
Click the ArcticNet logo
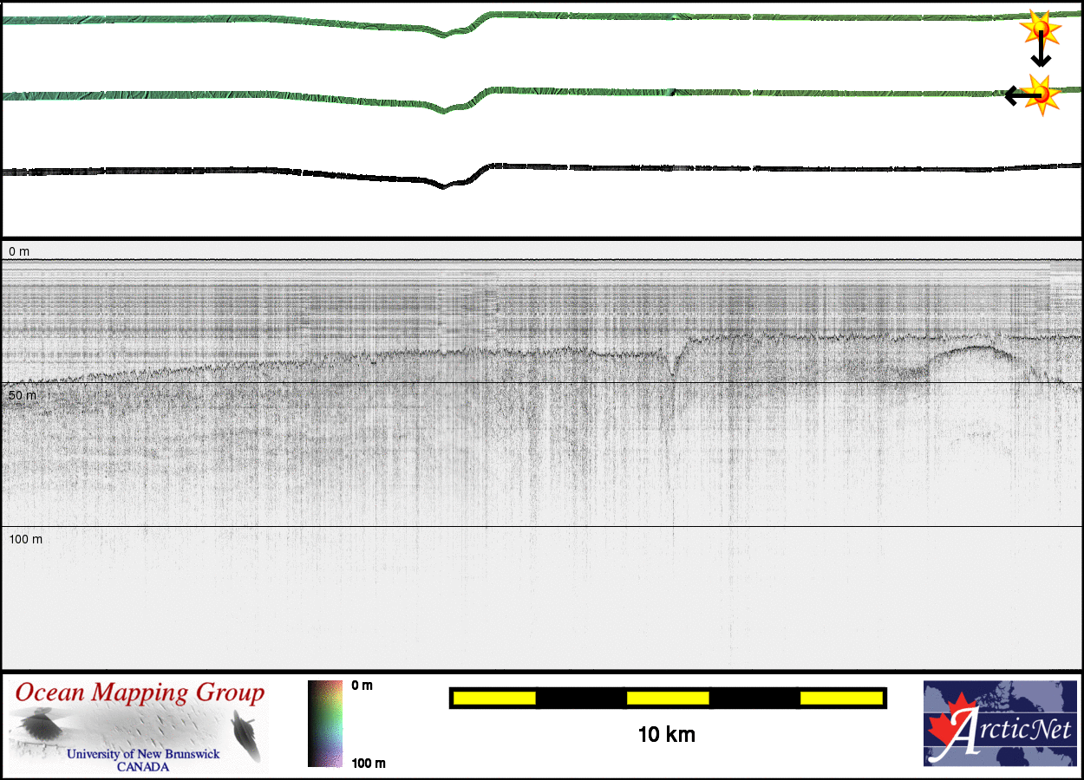(x=1000, y=723)
